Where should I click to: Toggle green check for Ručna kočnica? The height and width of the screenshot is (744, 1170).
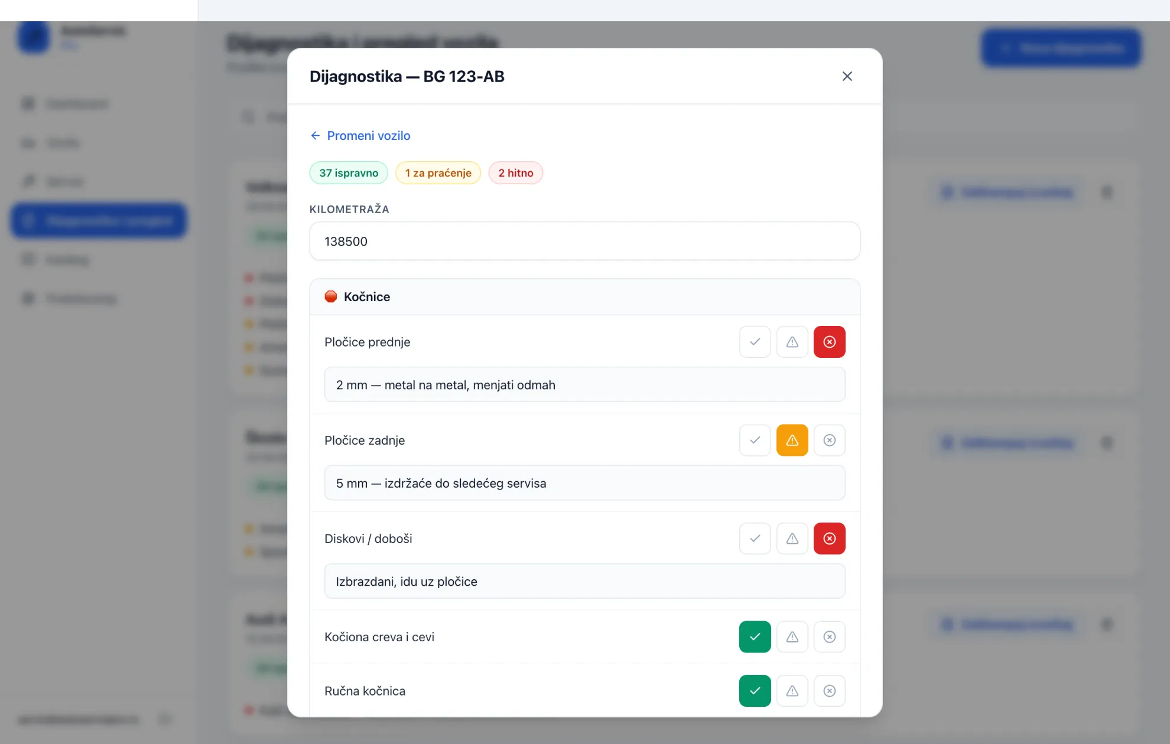click(755, 691)
